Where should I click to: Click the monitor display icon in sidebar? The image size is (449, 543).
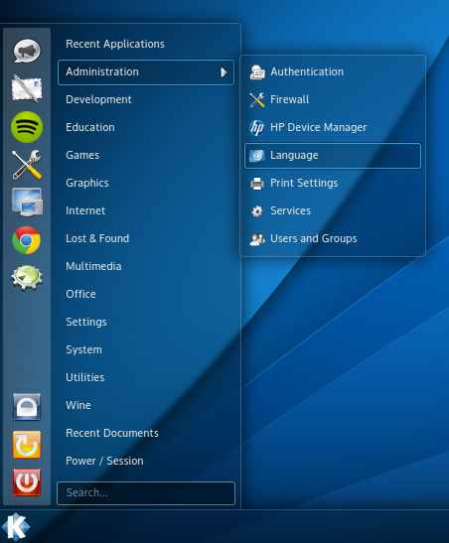(x=27, y=203)
